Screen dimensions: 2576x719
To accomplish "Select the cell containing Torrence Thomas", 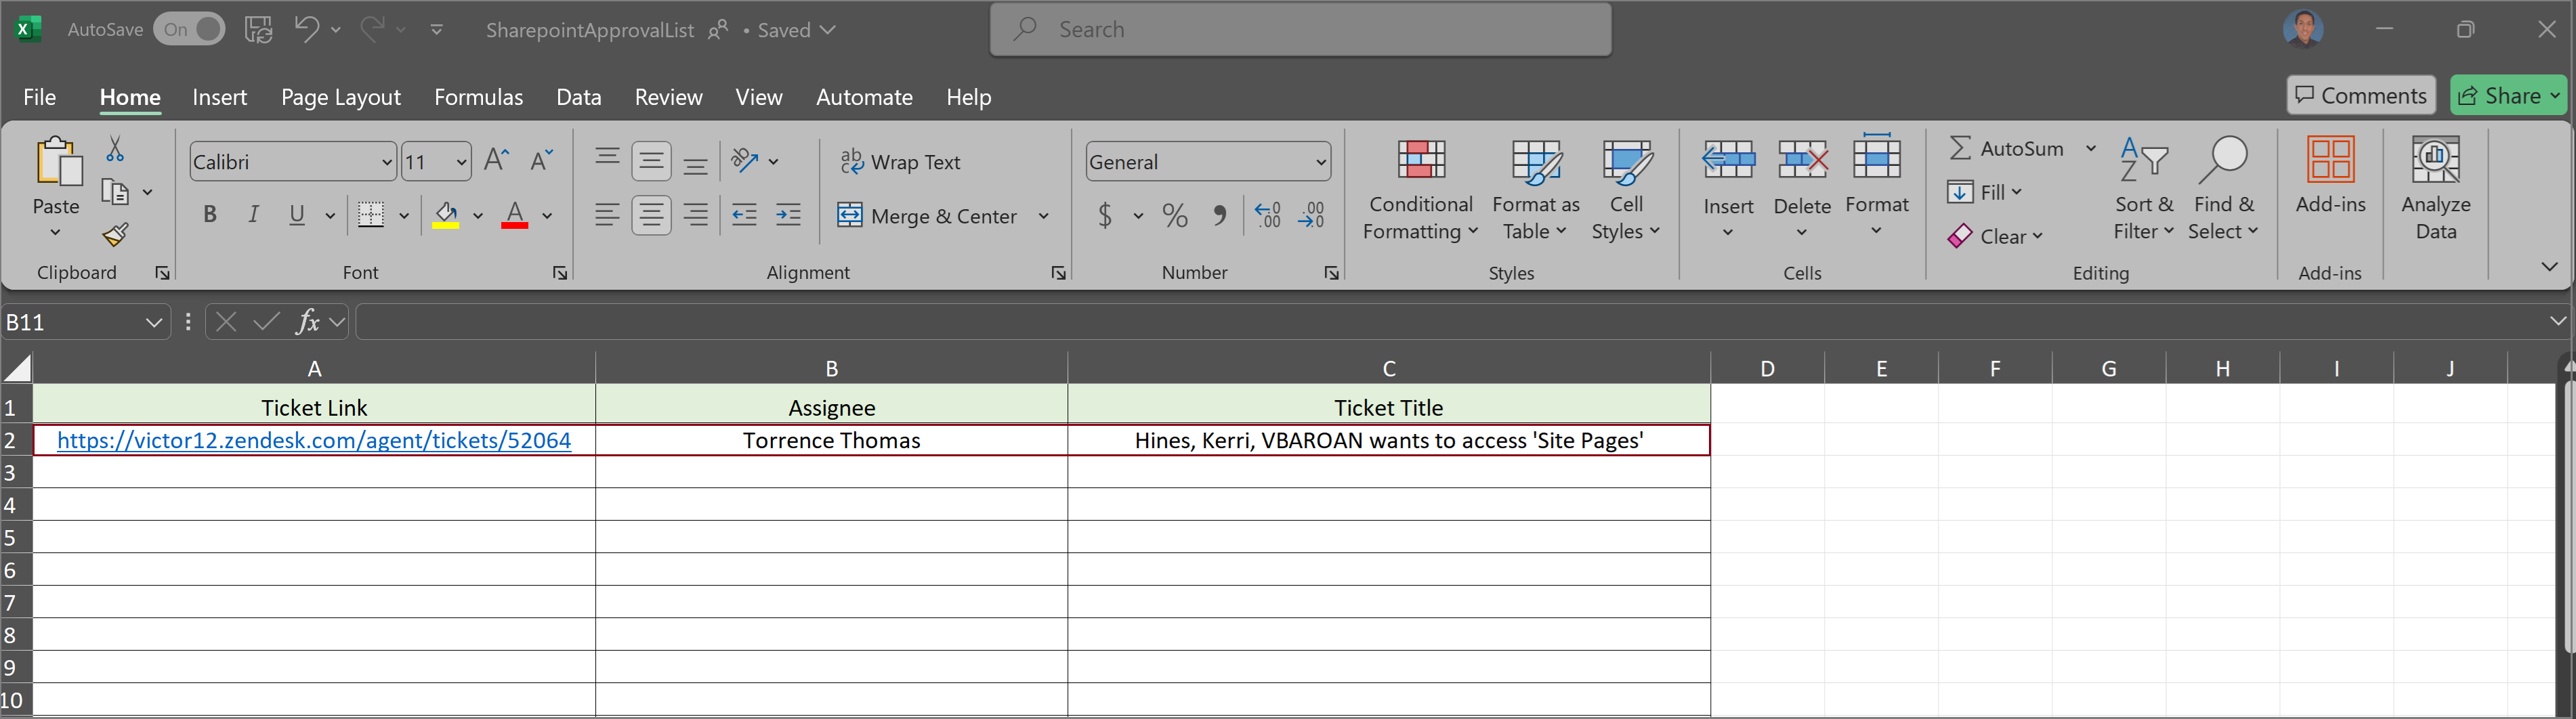I will pos(831,440).
